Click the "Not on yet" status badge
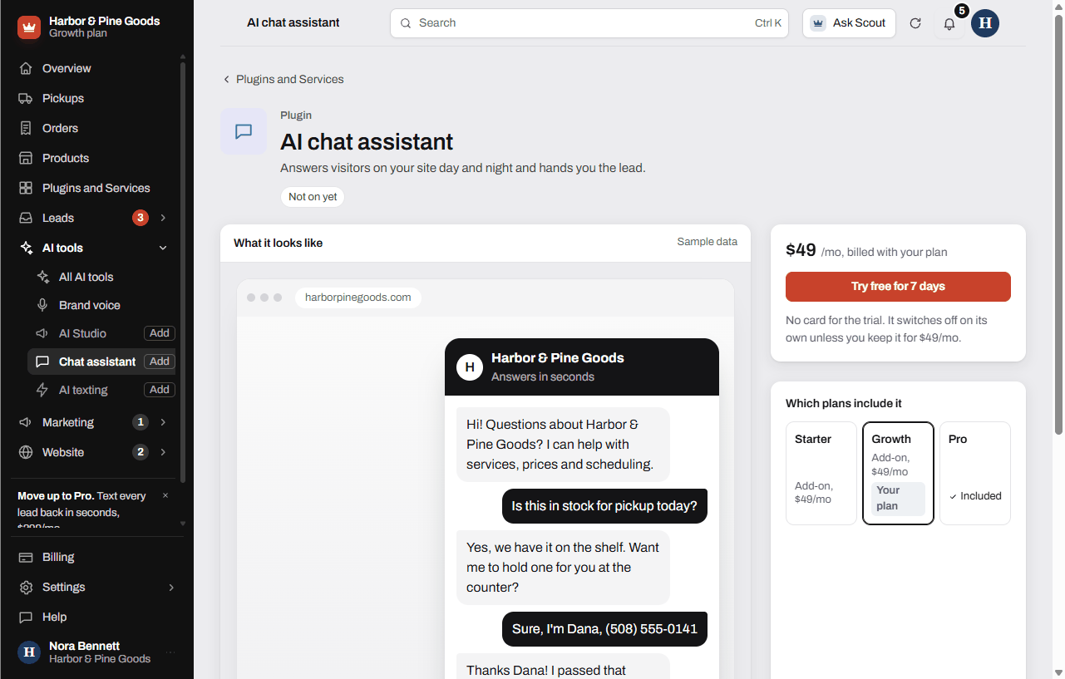The height and width of the screenshot is (679, 1065). click(313, 197)
